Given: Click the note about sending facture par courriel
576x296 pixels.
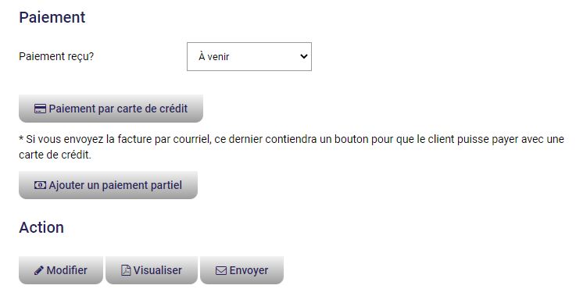Looking at the screenshot, I should tap(292, 147).
